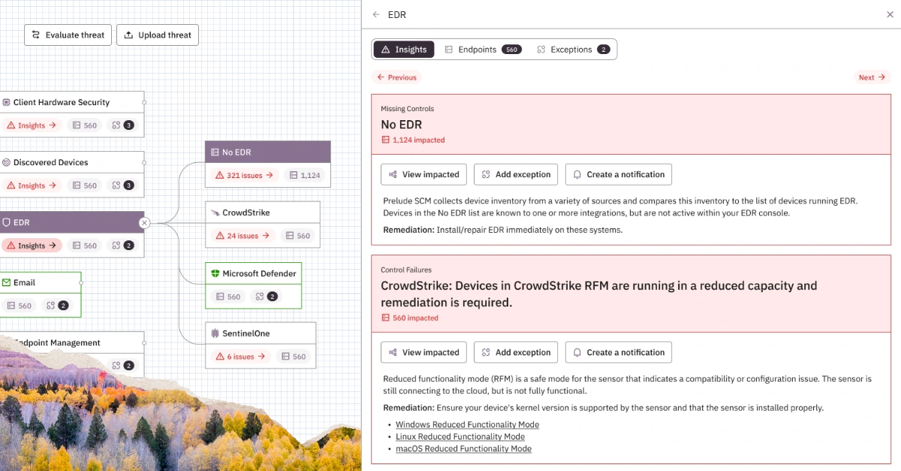
Task: Close the EDR side panel
Action: 890,14
